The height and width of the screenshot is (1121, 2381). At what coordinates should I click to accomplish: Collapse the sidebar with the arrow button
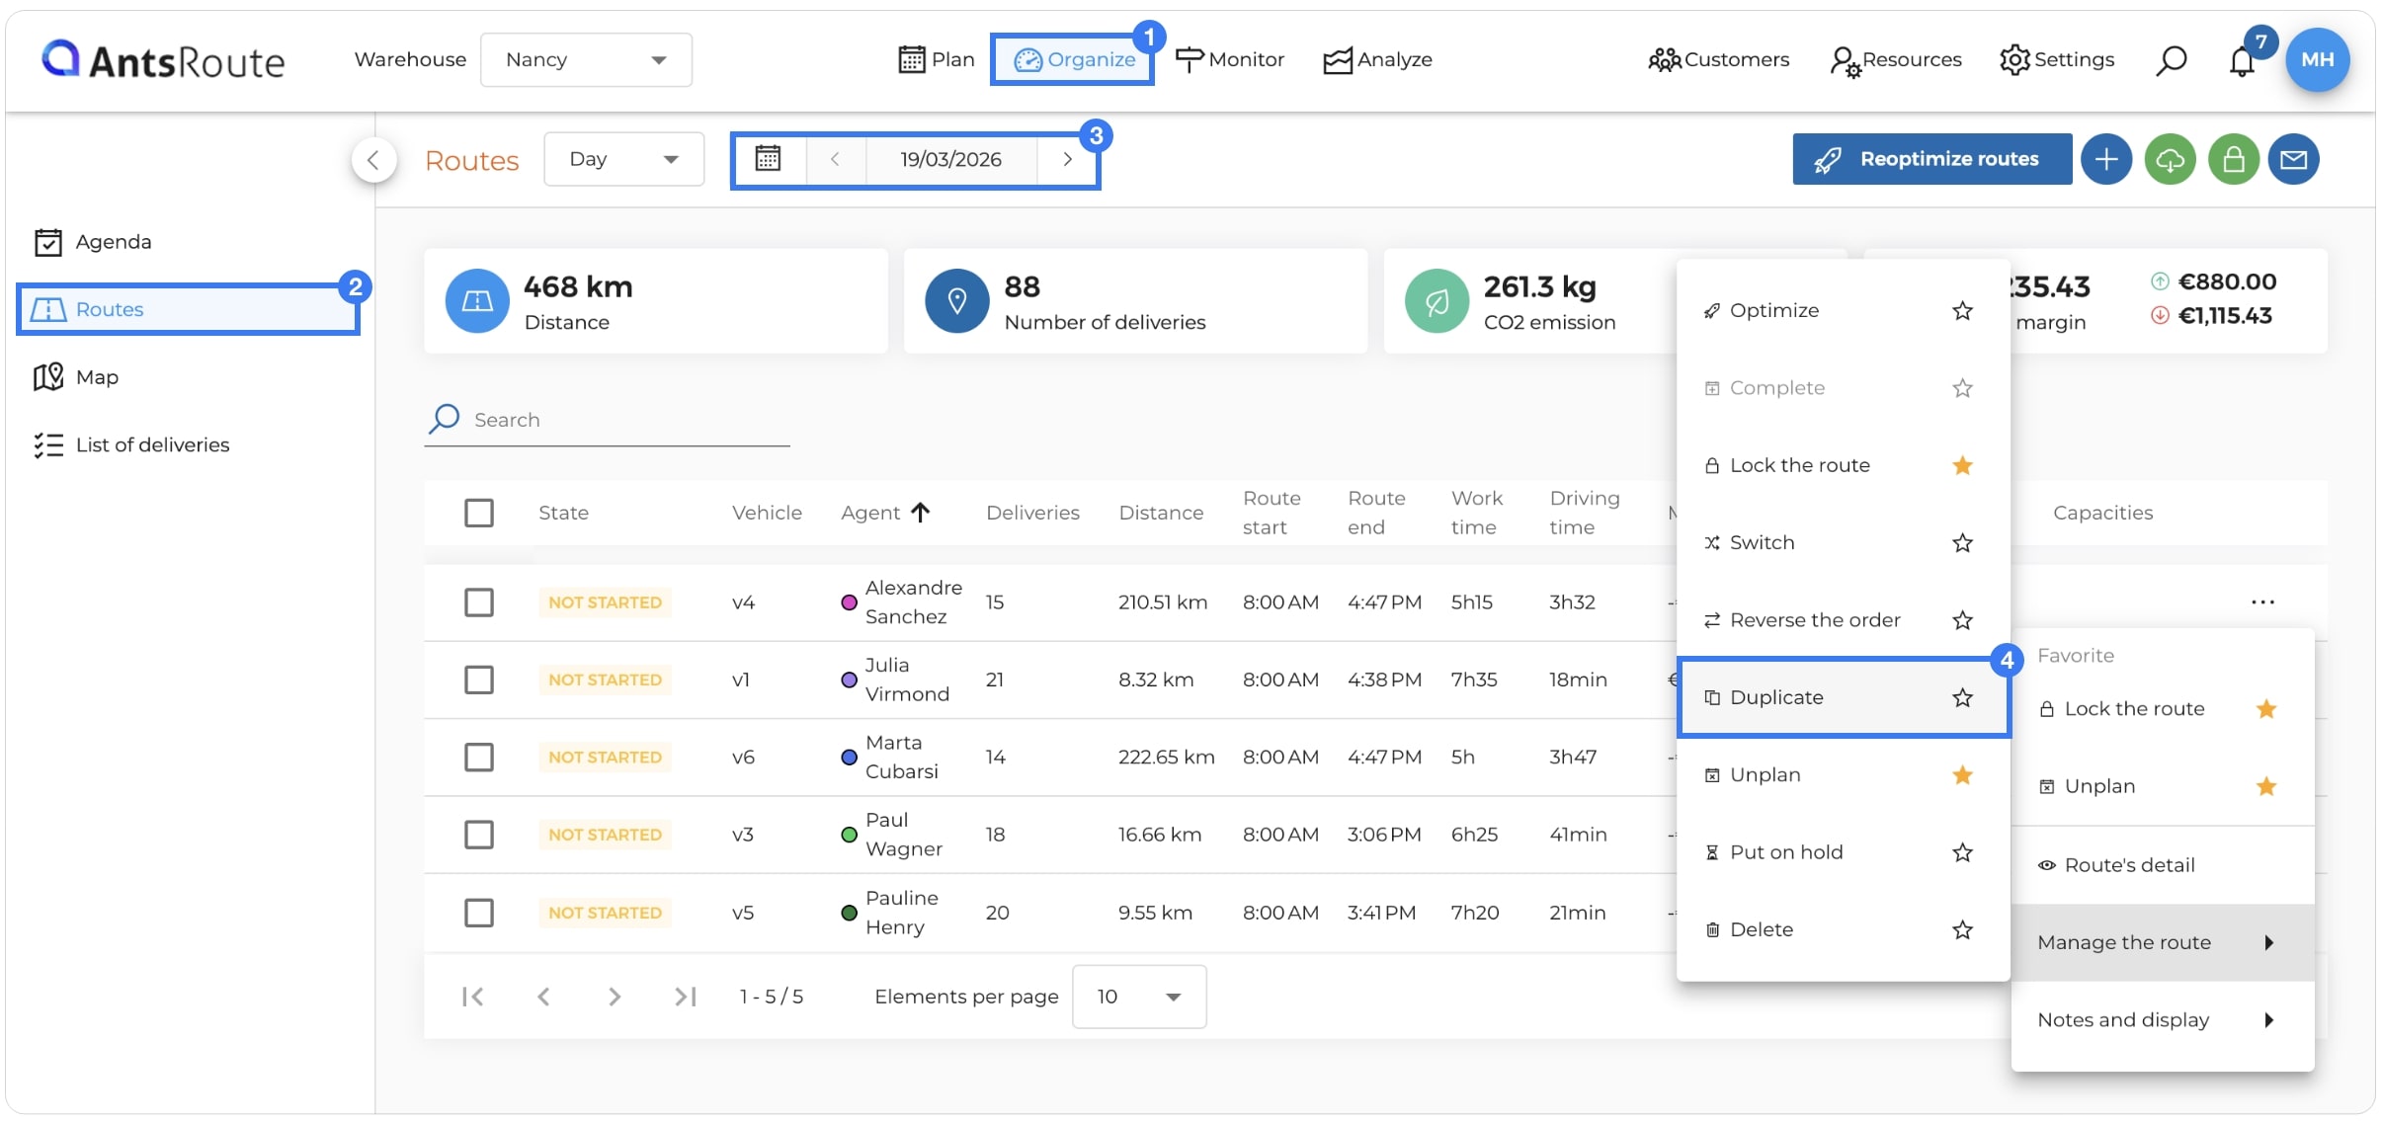[373, 159]
